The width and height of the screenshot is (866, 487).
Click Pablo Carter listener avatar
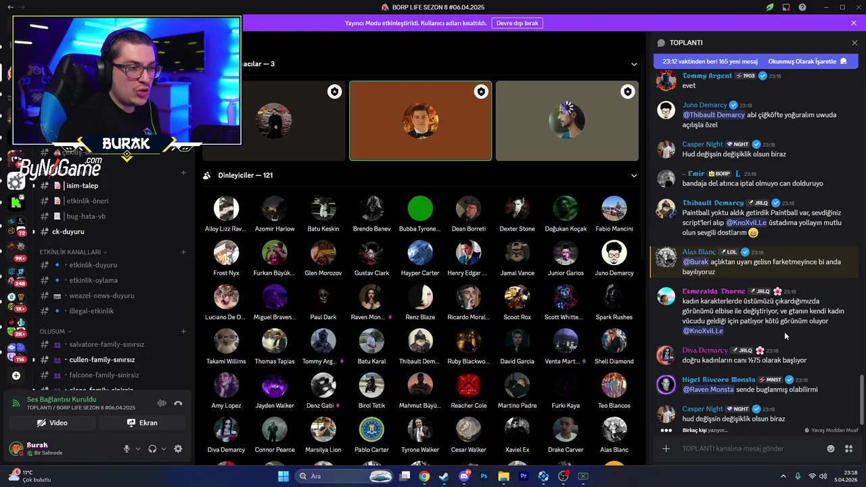pyautogui.click(x=371, y=430)
